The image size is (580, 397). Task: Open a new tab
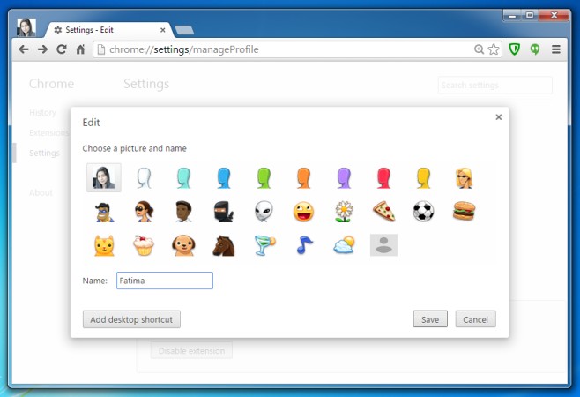184,30
